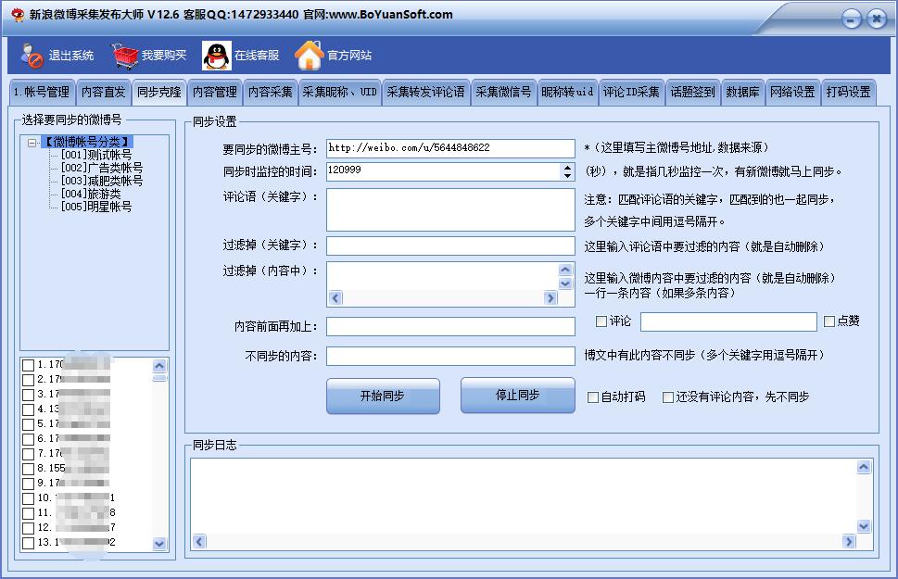This screenshot has width=898, height=579.
Task: Go to the 打码设置 tab
Action: [x=848, y=93]
